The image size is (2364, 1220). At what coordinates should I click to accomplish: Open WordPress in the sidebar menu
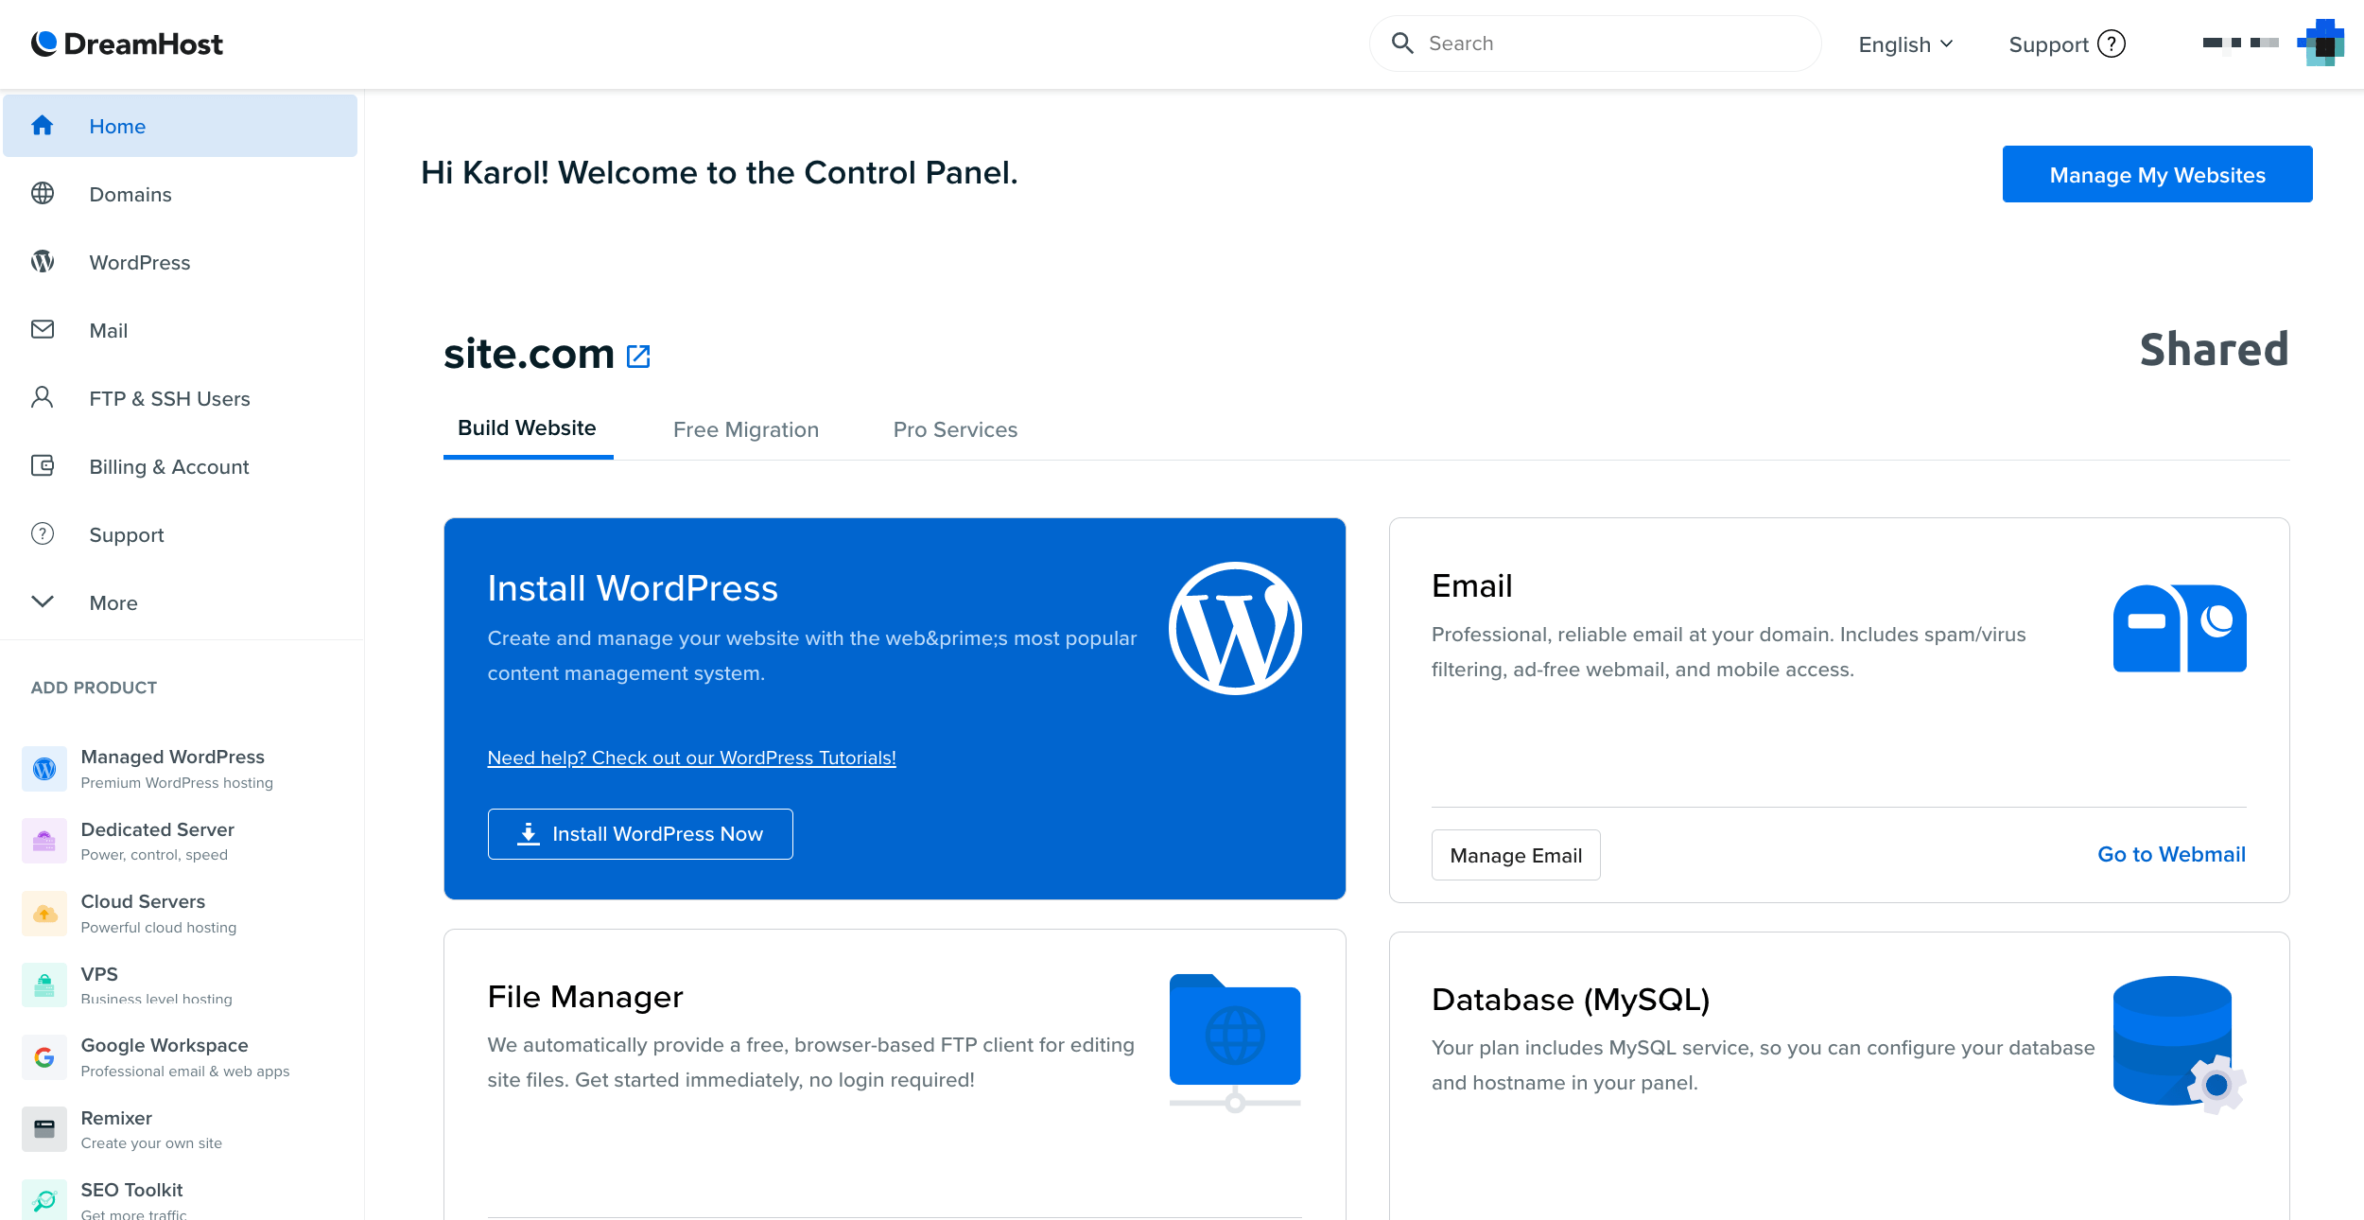pyautogui.click(x=180, y=262)
